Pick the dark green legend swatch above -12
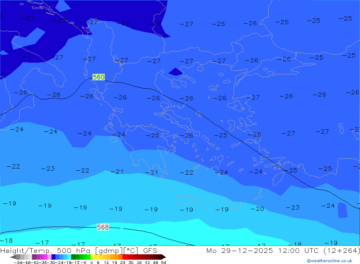The width and height of the screenshot is (360, 264). pyautogui.click(x=73, y=257)
